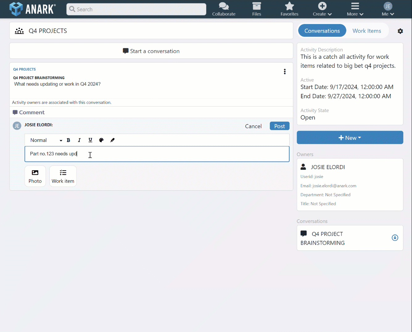Click the Start Date text
Image resolution: width=412 pixels, height=332 pixels.
tap(347, 87)
